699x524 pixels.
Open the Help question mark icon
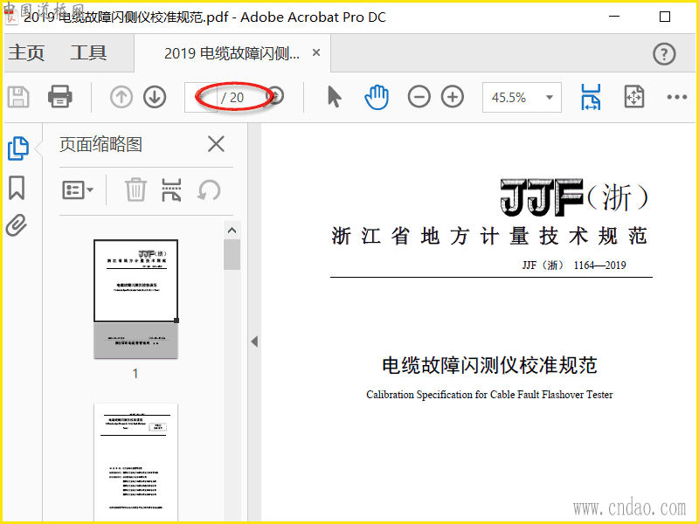tap(664, 54)
